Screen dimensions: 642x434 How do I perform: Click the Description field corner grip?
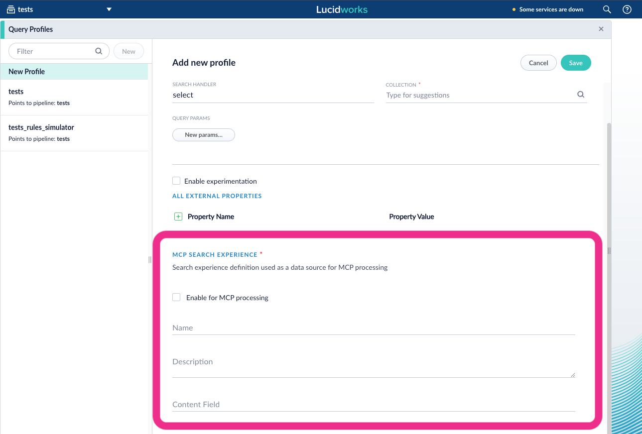pos(573,375)
